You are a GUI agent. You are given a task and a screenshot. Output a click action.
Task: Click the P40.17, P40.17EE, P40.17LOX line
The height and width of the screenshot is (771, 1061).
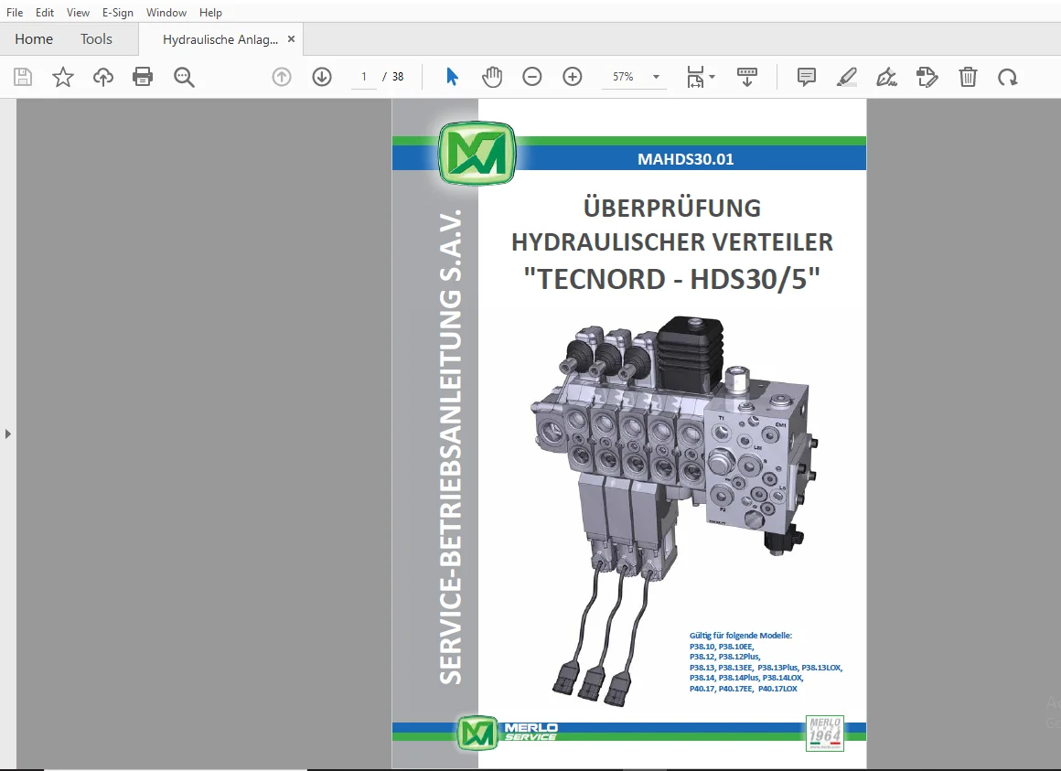coord(743,689)
